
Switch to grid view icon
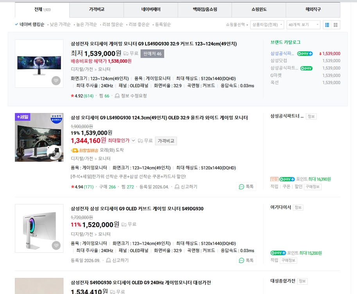pyautogui.click(x=335, y=25)
